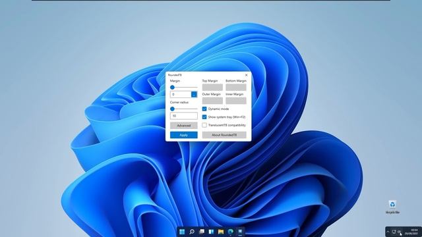Apply the RoundedTB settings

183,135
